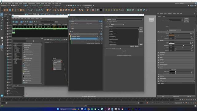Toggle enable icon on second override row

click(101, 43)
